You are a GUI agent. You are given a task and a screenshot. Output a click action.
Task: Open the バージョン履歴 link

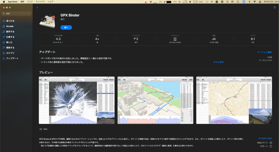[x=264, y=52]
